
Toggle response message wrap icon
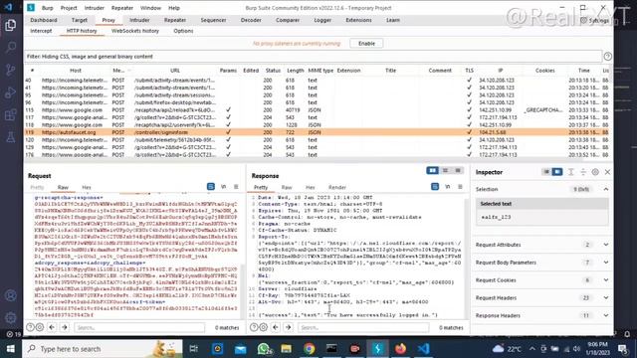(435, 187)
